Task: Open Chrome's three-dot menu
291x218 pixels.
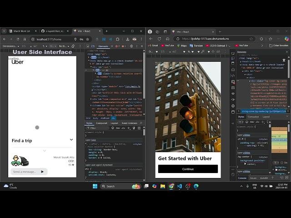Action: [x=141, y=39]
